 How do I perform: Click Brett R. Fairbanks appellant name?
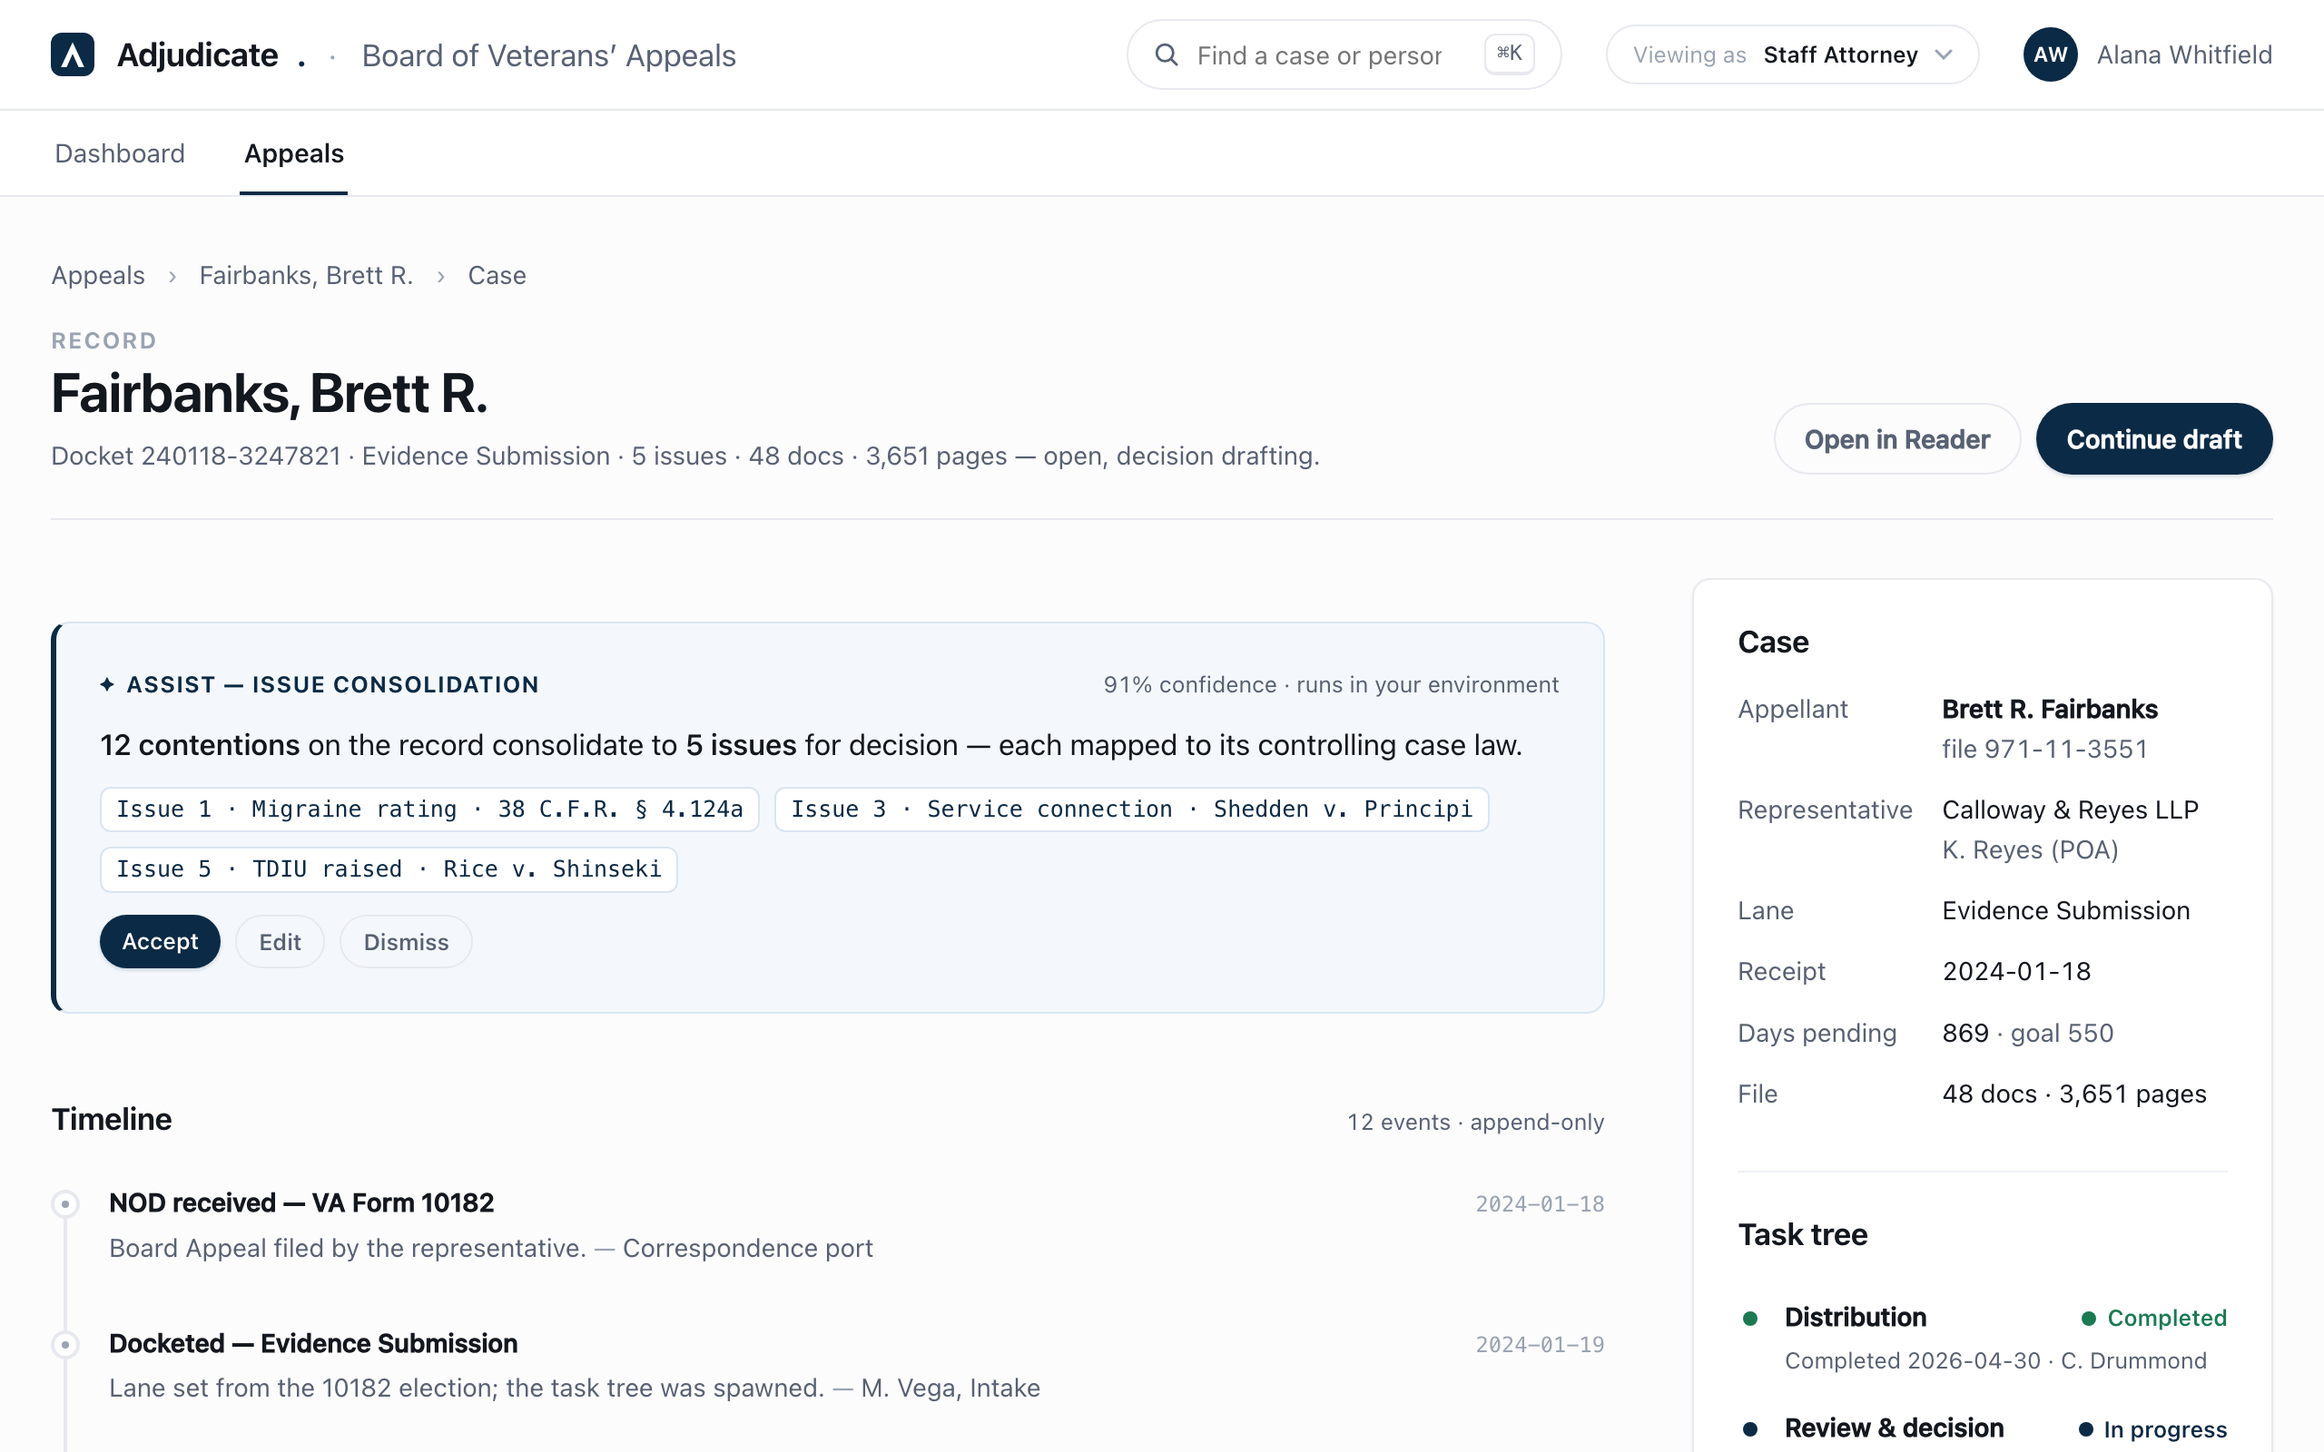(x=2049, y=709)
